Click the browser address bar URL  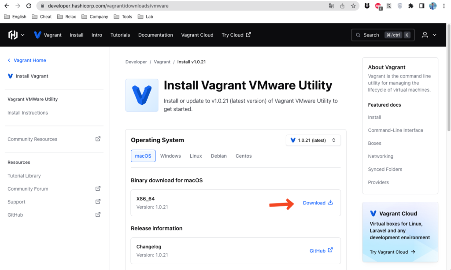click(x=108, y=6)
